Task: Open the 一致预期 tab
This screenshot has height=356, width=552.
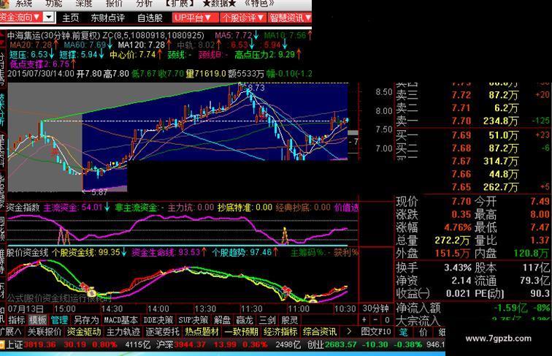Action: point(242,332)
